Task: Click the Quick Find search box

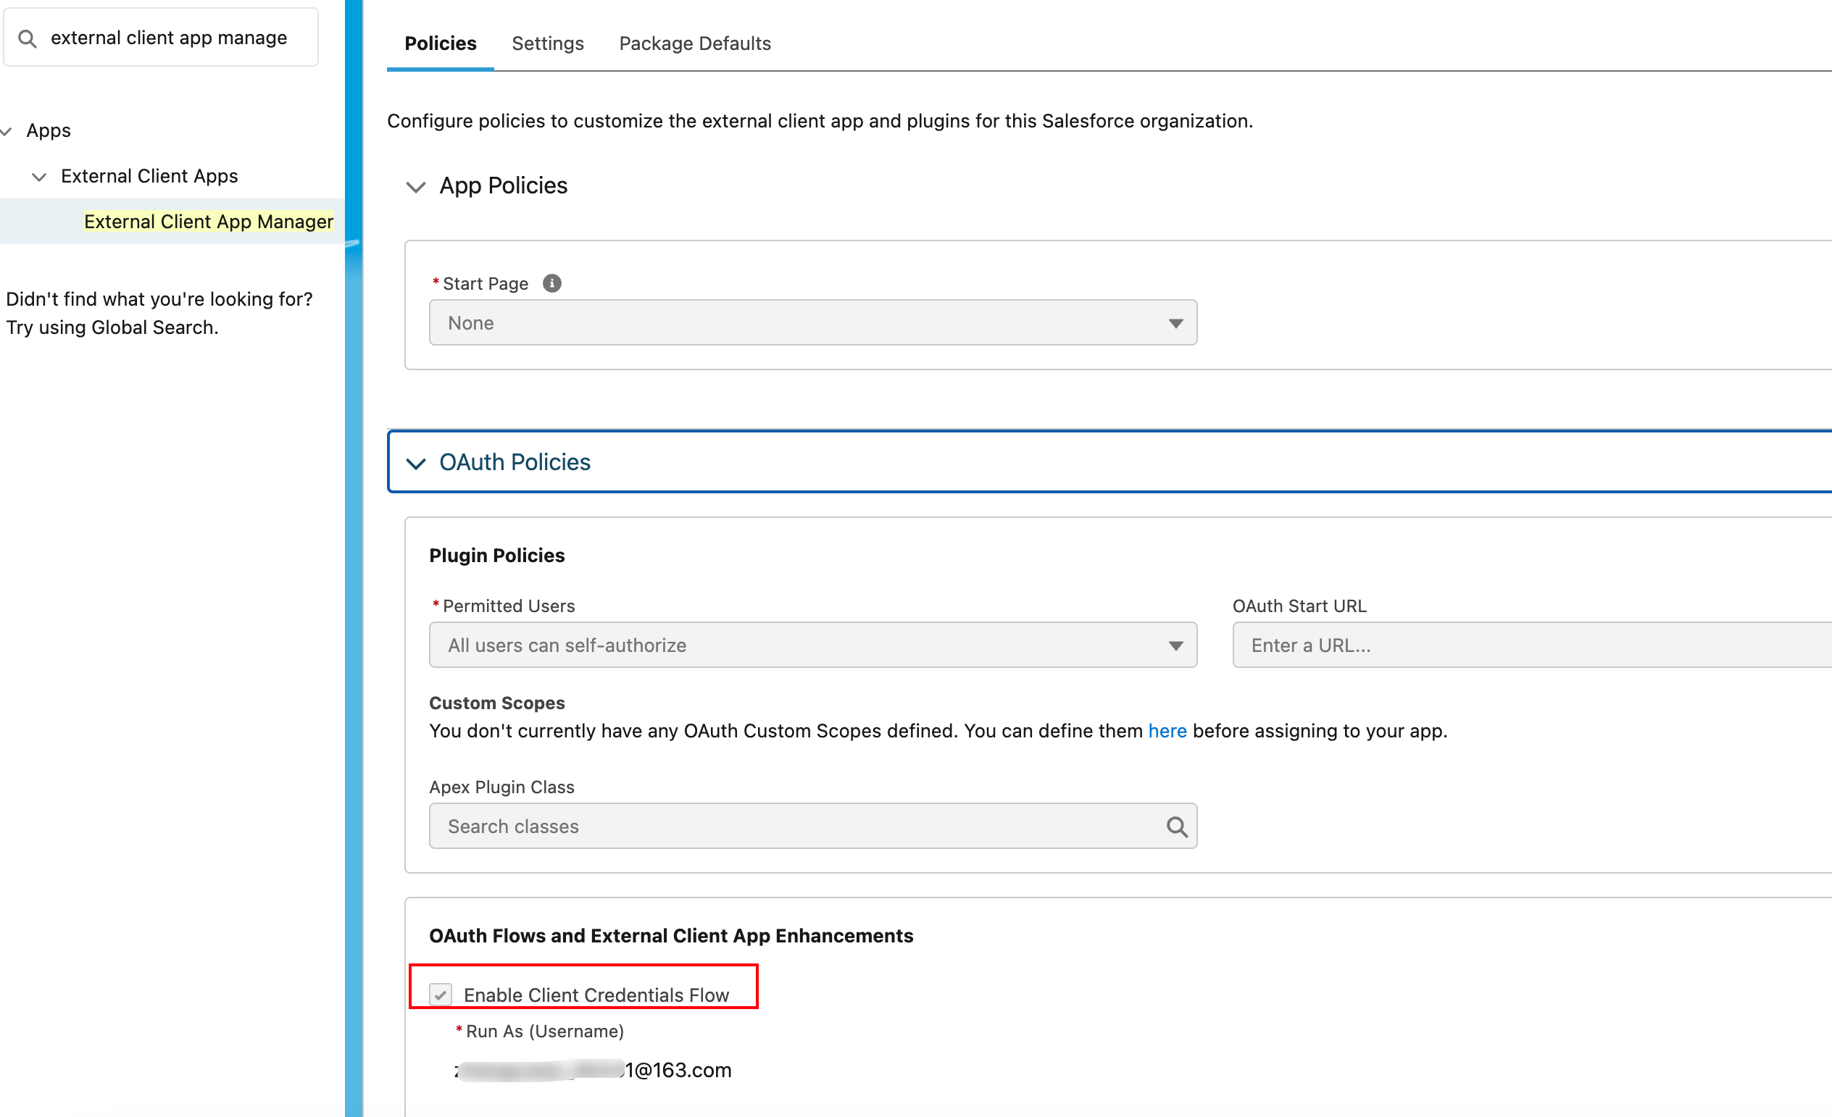Action: point(171,38)
